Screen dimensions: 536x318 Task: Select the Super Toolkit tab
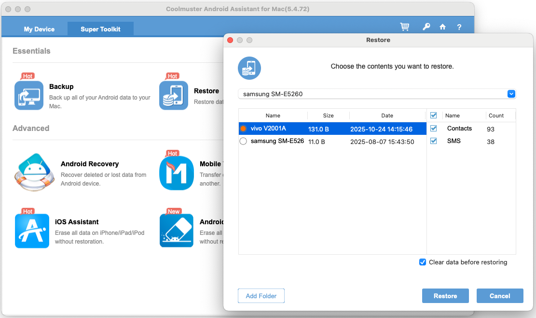click(x=100, y=29)
